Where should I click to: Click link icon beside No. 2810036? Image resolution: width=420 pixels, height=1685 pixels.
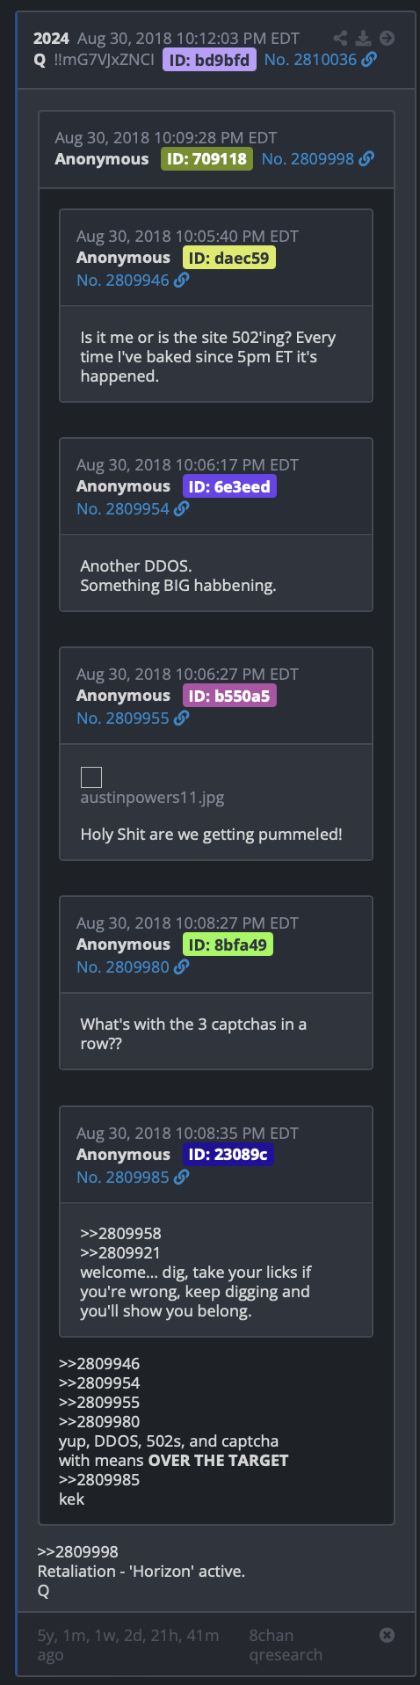click(370, 59)
